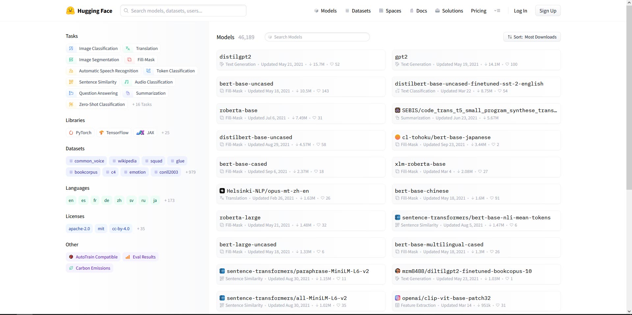
Task: Click the Search Models input field
Action: (317, 37)
